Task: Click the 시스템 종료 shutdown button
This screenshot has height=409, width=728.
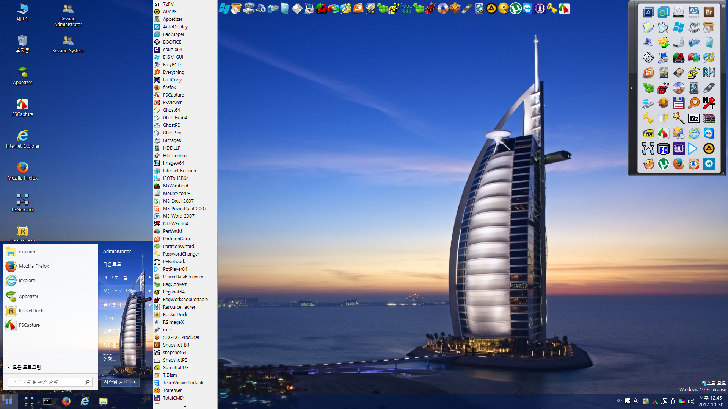Action: (x=116, y=382)
